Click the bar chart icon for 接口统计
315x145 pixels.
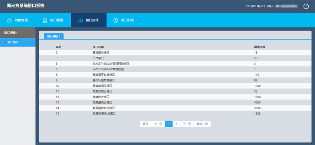80,20
